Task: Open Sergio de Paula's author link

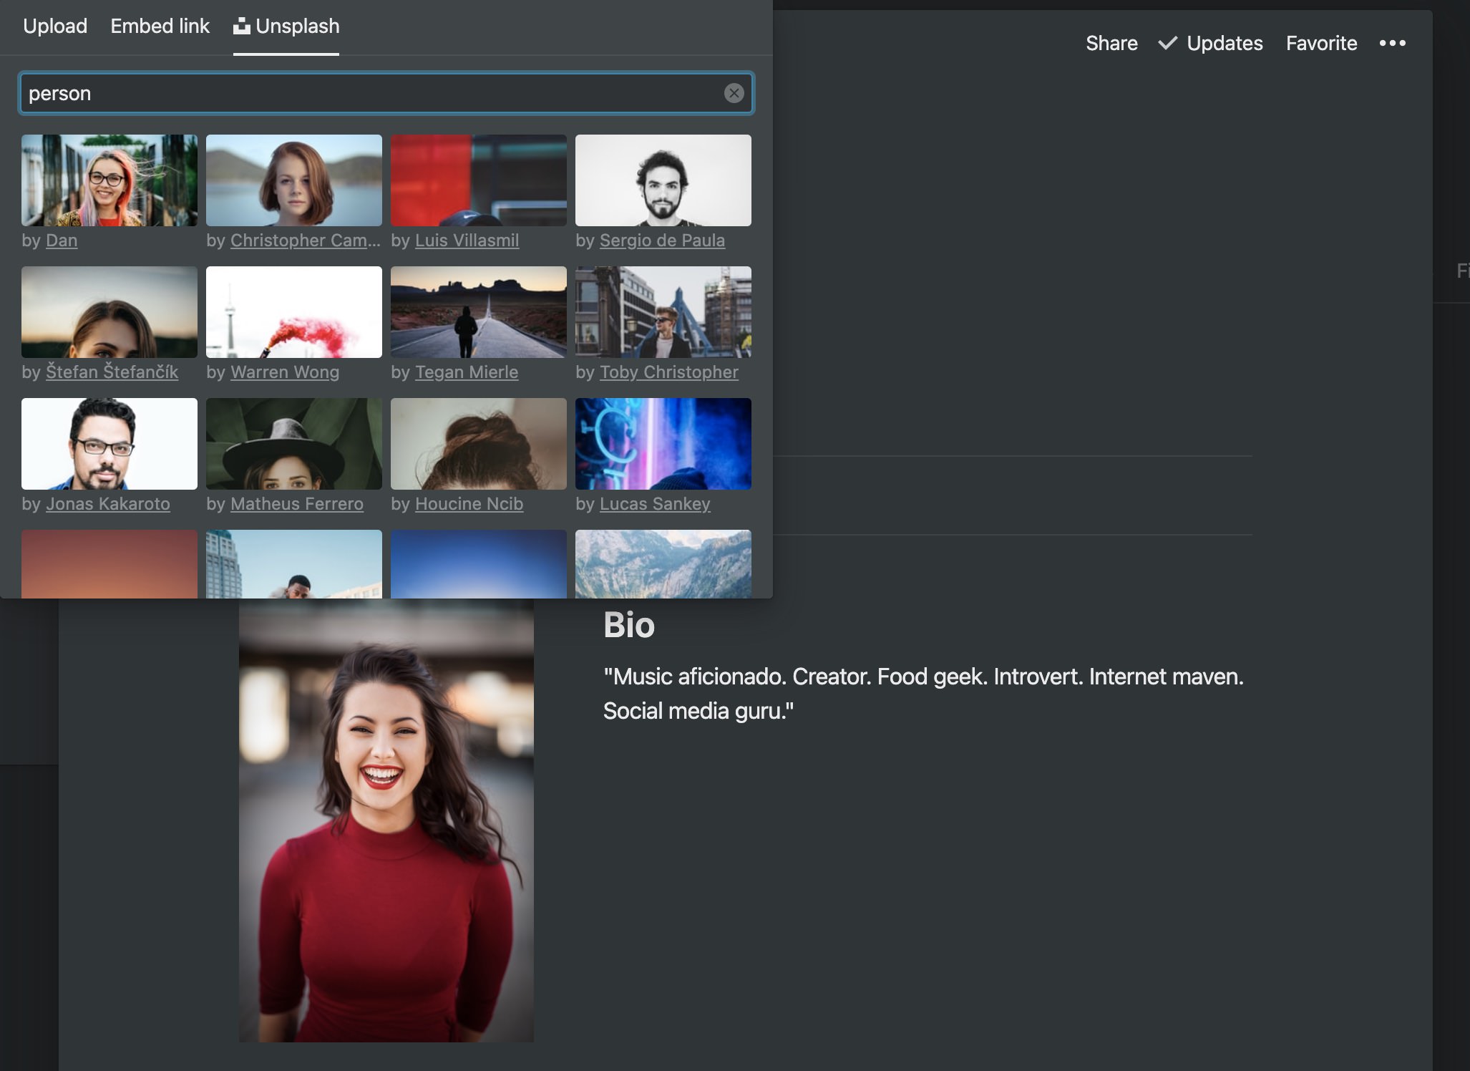Action: click(662, 241)
